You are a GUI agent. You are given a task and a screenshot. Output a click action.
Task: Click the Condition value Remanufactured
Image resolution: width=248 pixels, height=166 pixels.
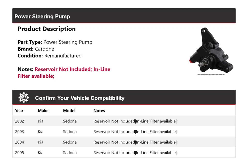pos(63,56)
